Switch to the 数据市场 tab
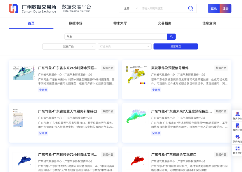Image resolution: width=242 pixels, height=172 pixels. [76, 23]
